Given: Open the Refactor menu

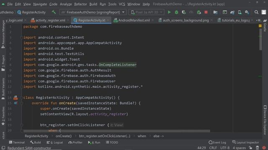Looking at the screenshot, I should [80, 4].
